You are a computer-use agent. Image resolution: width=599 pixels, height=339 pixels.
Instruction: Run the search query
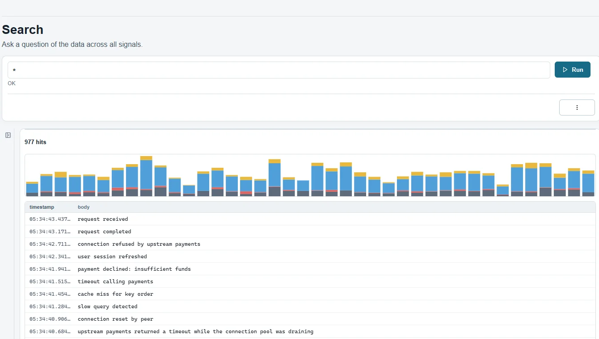(x=573, y=70)
